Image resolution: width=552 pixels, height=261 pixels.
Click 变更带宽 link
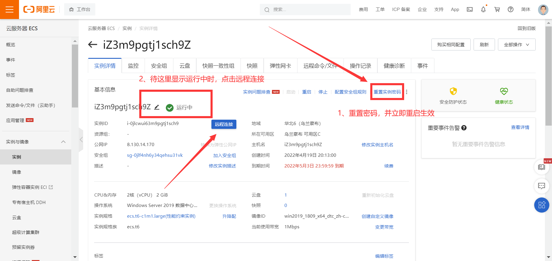pos(384,227)
